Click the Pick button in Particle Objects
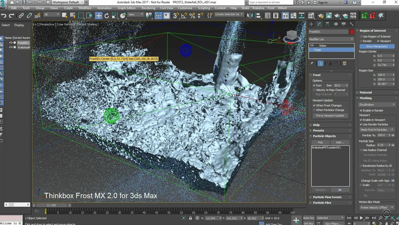The image size is (399, 225). click(320, 142)
